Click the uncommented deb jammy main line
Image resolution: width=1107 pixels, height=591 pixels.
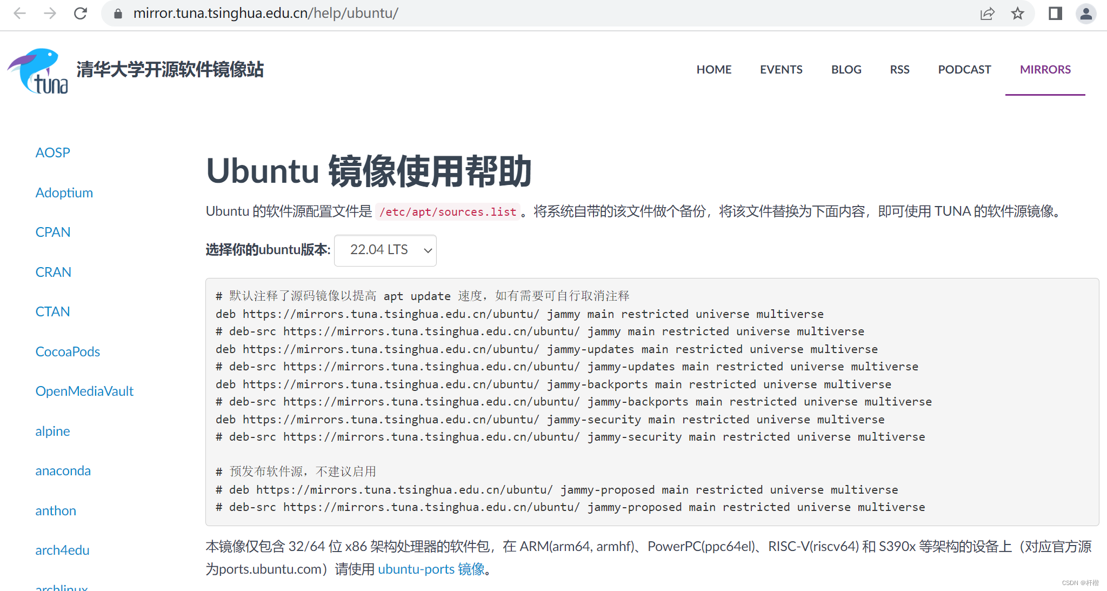tap(519, 314)
